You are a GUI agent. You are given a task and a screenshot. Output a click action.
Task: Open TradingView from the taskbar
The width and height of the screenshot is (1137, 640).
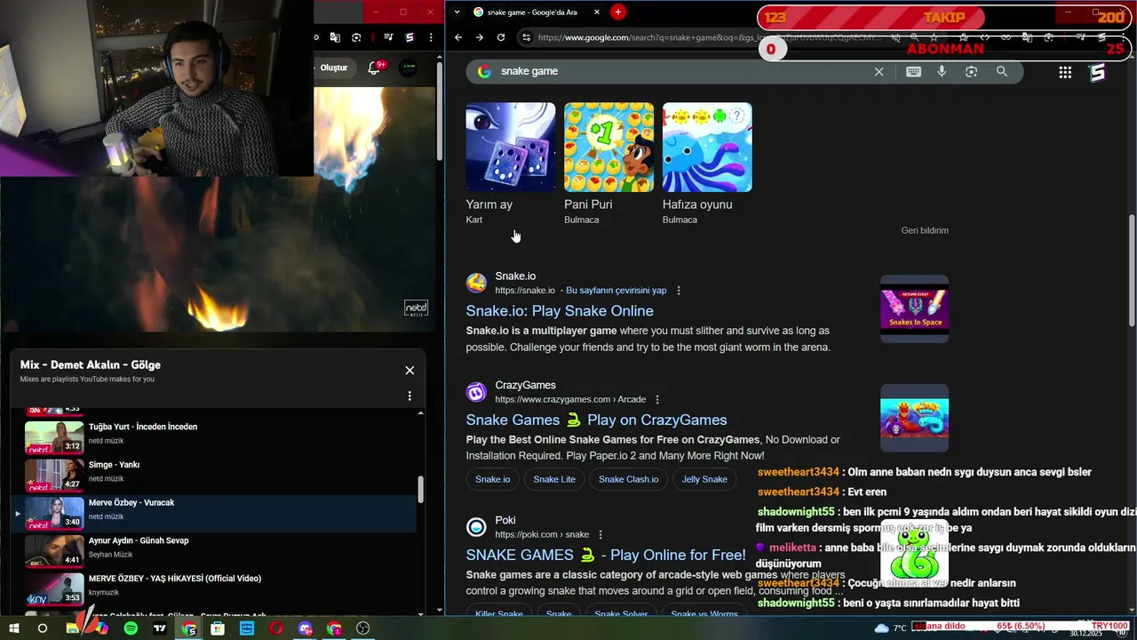tap(160, 628)
